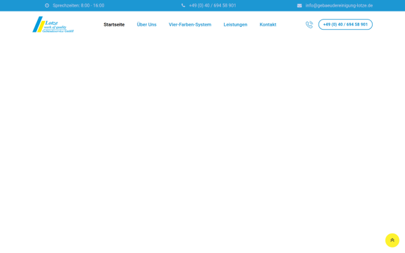Screen dimensions: 405x253
Task: Click the phone number link in top bar
Action: (213, 5)
